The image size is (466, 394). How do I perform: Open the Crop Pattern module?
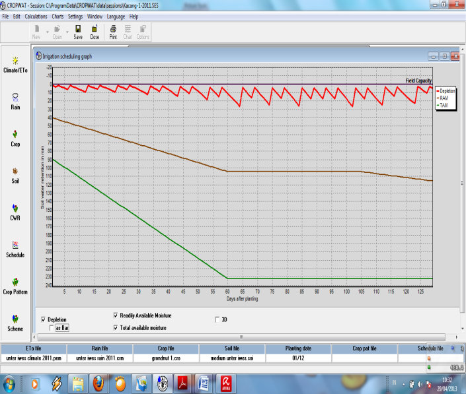[x=15, y=284]
